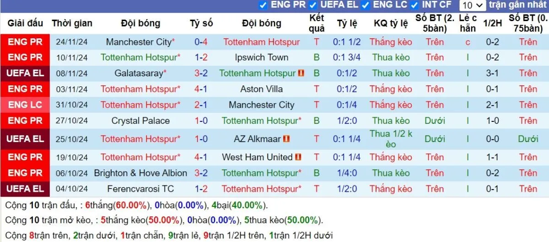The width and height of the screenshot is (549, 242).
Task: Click red card icon beside West Ham United
Action: [x=298, y=157]
